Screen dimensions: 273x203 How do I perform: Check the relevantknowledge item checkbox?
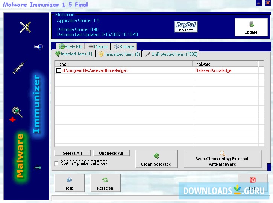point(59,70)
